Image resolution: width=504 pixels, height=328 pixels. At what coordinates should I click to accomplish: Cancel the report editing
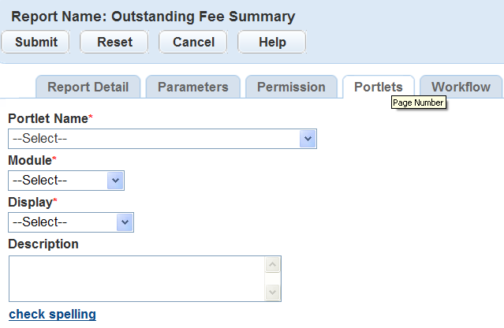(193, 42)
